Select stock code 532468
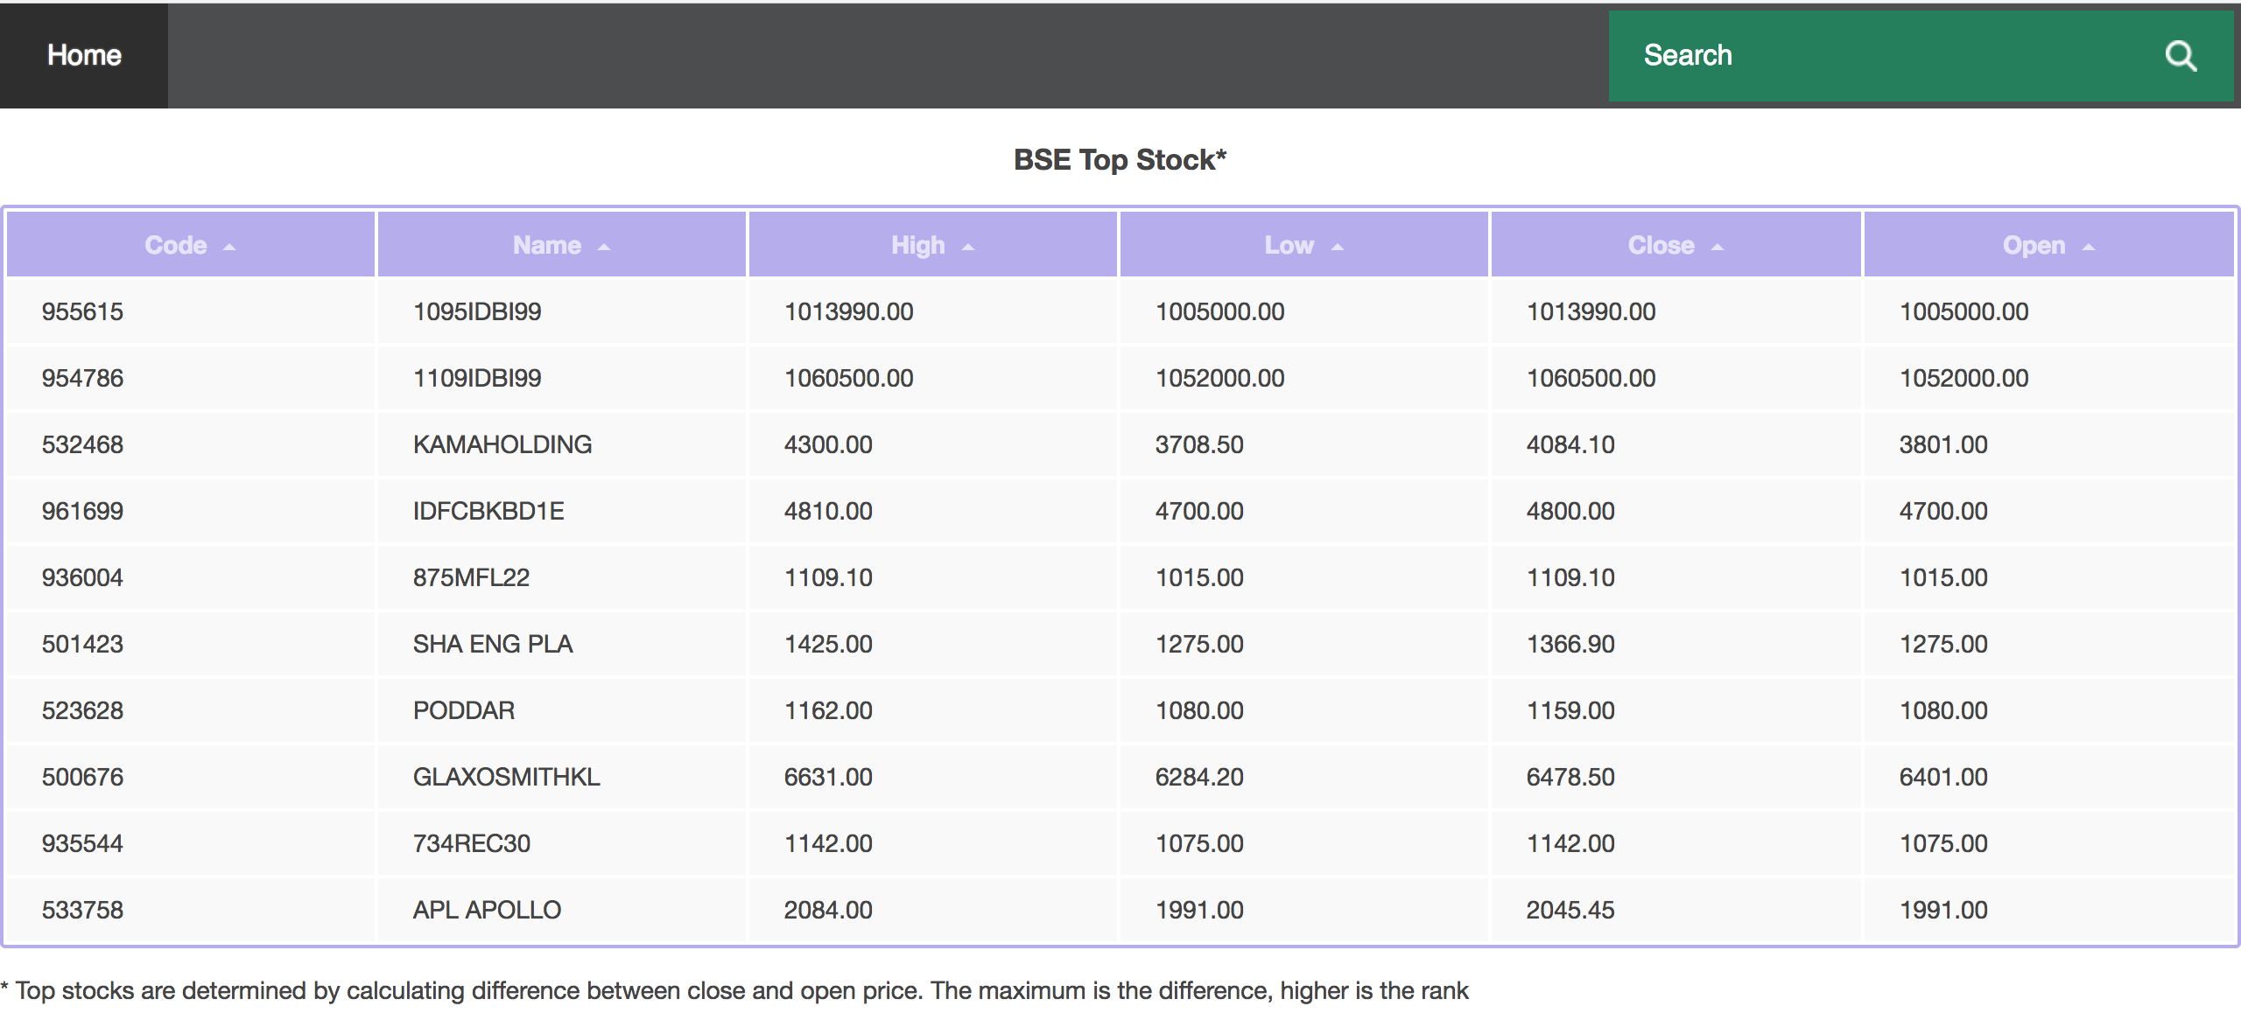Viewport: 2241px width, 1034px height. tap(82, 444)
